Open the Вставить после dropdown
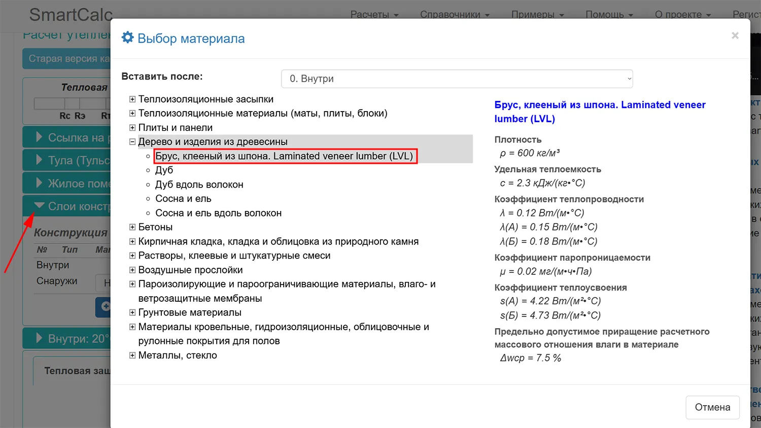This screenshot has height=428, width=761. point(457,79)
